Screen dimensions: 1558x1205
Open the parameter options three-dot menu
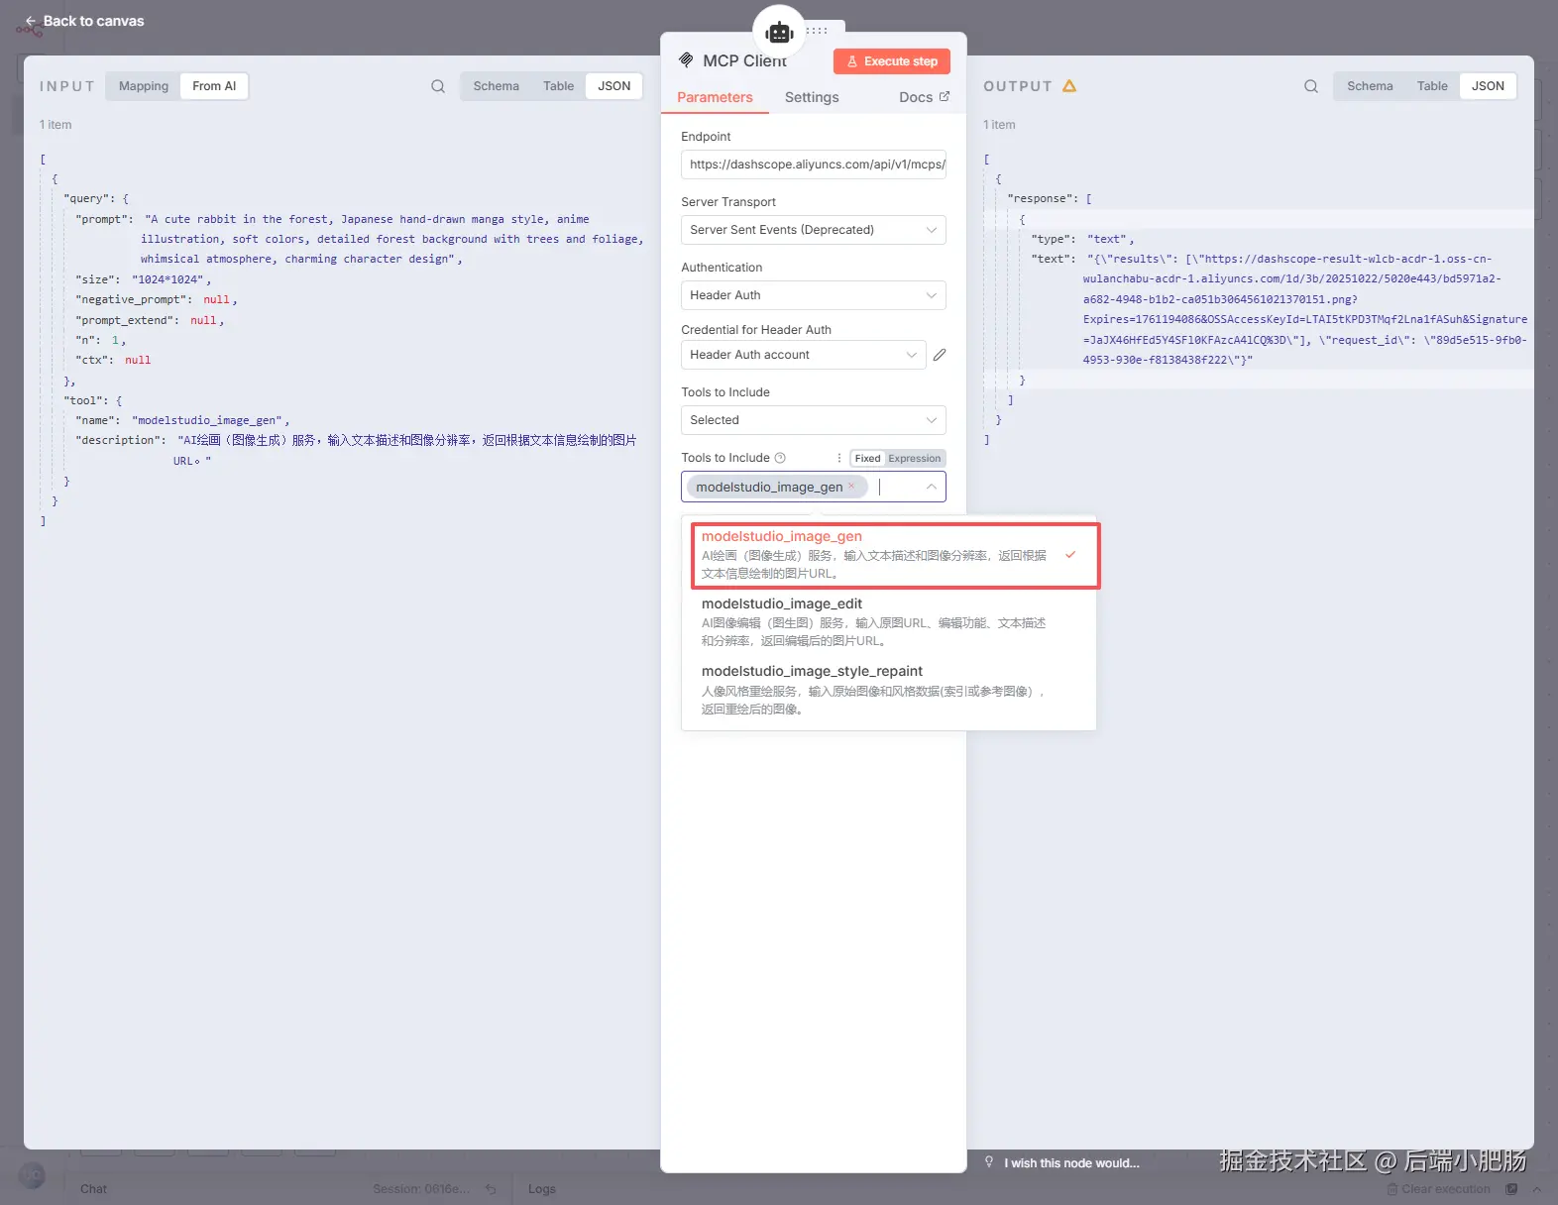pyautogui.click(x=839, y=458)
